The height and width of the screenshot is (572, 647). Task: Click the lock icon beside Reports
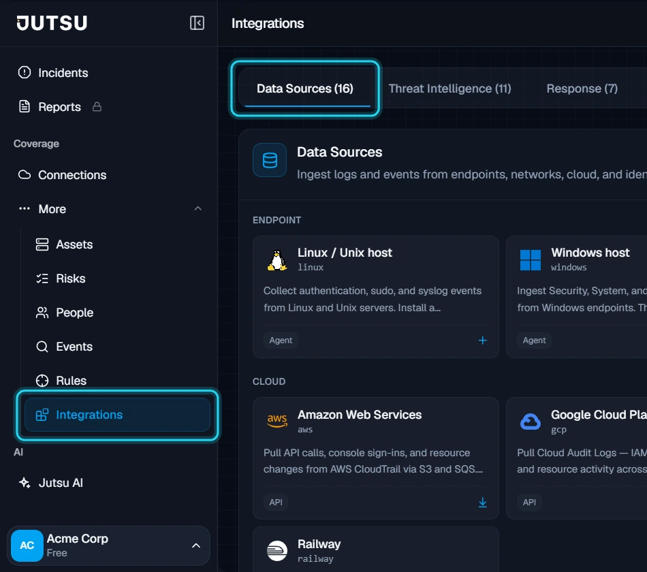(x=97, y=106)
